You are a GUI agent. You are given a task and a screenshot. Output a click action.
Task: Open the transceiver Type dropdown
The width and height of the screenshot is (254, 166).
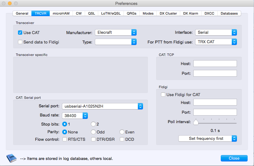coord(116,42)
